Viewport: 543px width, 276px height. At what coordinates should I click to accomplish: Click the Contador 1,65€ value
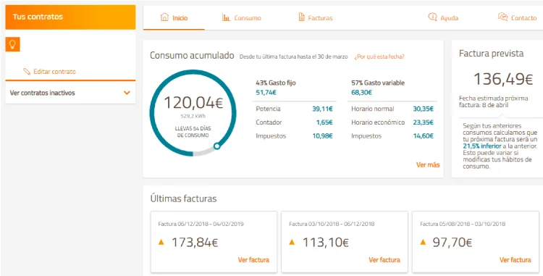324,122
